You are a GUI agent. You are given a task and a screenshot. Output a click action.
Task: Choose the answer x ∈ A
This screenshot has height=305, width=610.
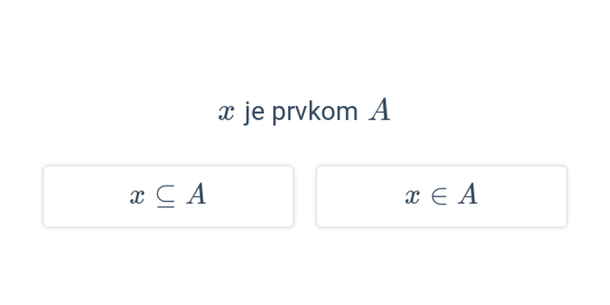441,197
